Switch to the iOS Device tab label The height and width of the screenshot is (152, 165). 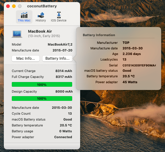(59, 21)
